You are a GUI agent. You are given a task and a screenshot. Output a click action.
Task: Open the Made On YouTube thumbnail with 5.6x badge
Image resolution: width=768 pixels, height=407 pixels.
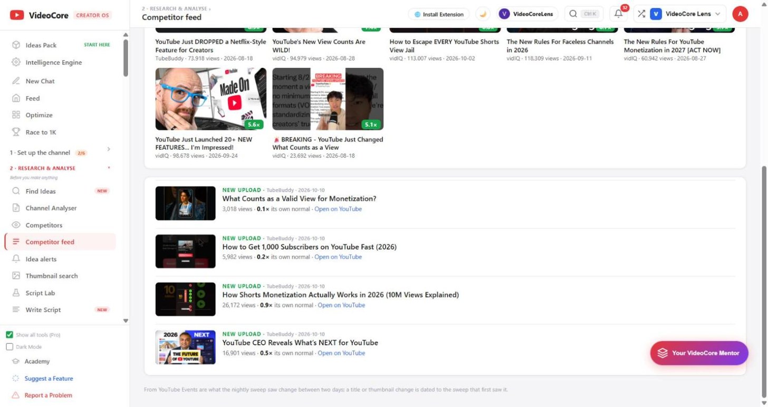coord(211,99)
